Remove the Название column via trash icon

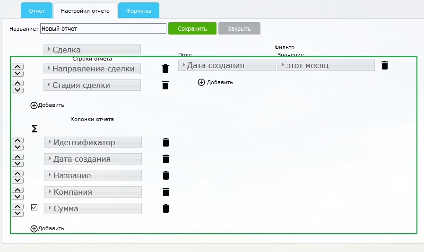pyautogui.click(x=165, y=175)
